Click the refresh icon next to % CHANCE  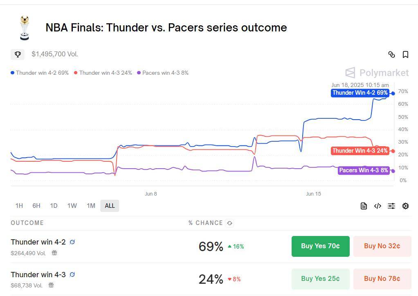pos(229,223)
